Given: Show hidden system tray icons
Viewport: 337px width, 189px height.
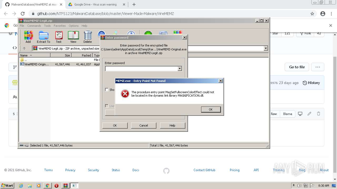Looking at the screenshot, I should pos(294,186).
